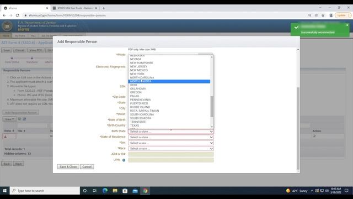The image size is (353, 199).
Task: Open the View dropdown in the table toolbar
Action: (x=9, y=119)
